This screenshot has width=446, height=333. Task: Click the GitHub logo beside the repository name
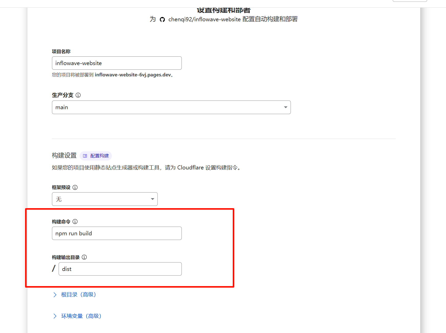pos(162,19)
